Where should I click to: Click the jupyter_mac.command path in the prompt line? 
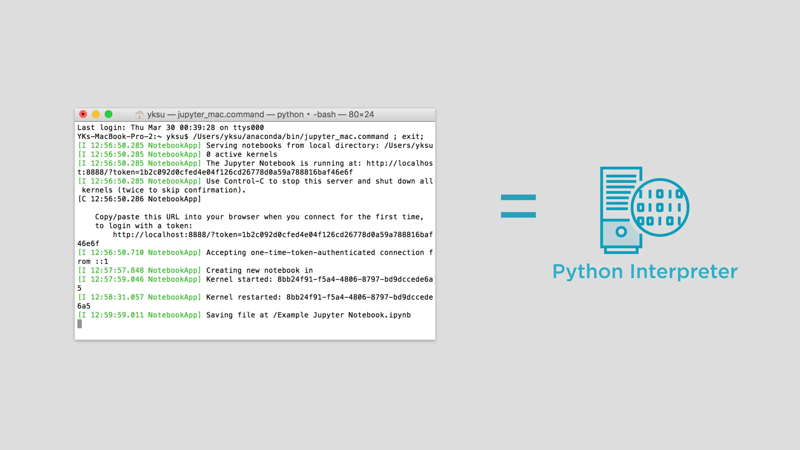tap(291, 136)
